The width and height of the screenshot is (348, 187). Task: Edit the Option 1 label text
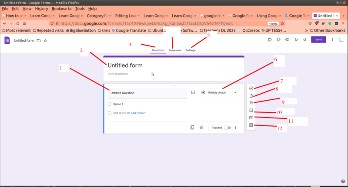coord(118,104)
